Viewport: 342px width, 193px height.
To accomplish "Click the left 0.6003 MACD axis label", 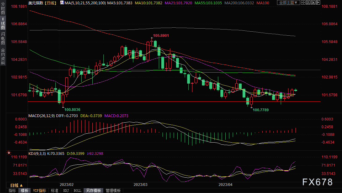I will [21, 119].
